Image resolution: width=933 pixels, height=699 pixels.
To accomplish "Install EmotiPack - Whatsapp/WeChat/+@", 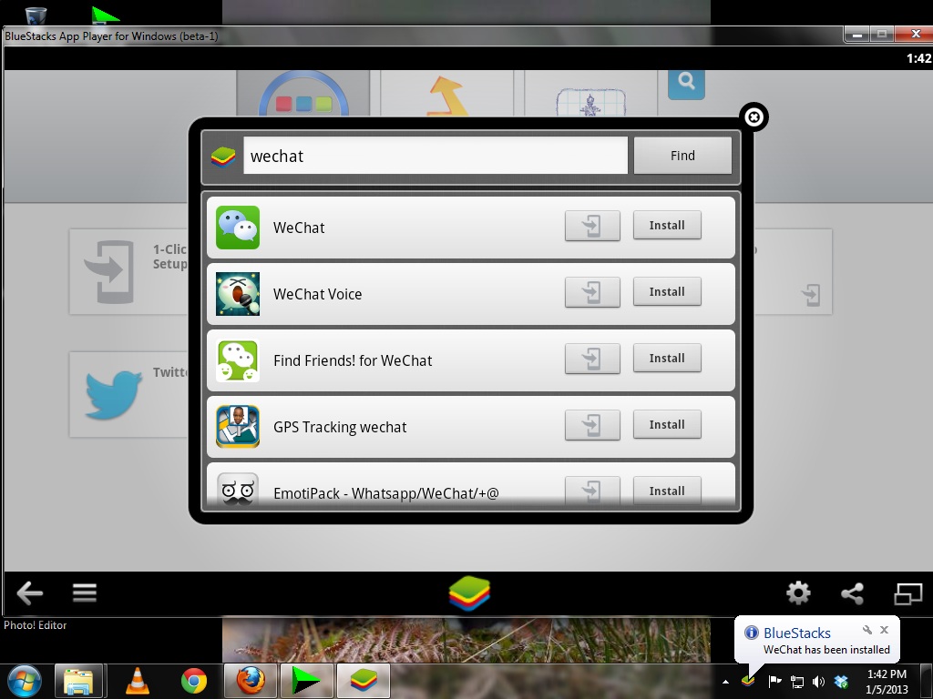I will point(667,491).
